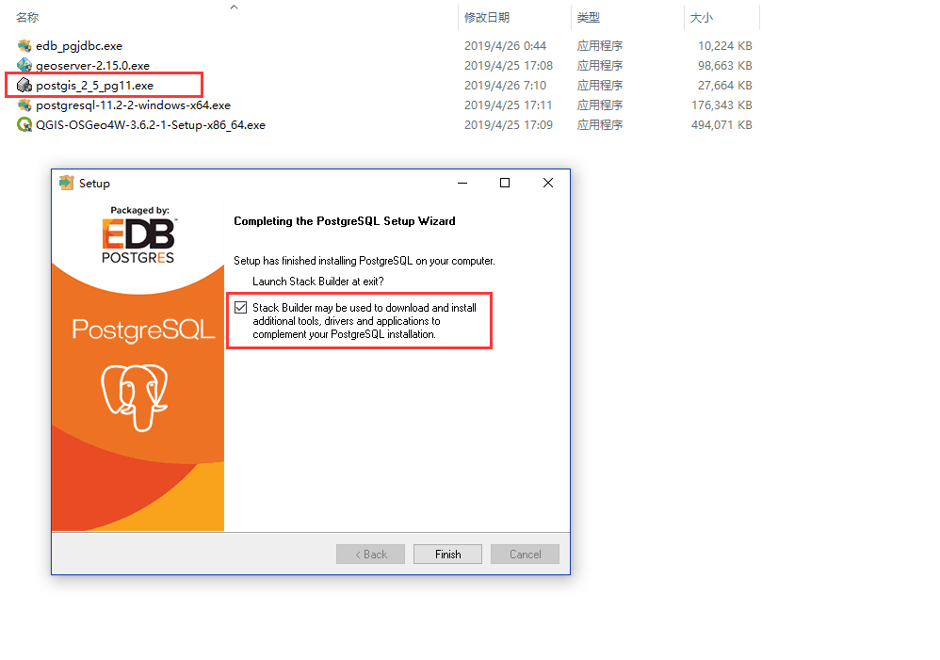
Task: Click the EDB Postgres logo
Action: tap(138, 235)
